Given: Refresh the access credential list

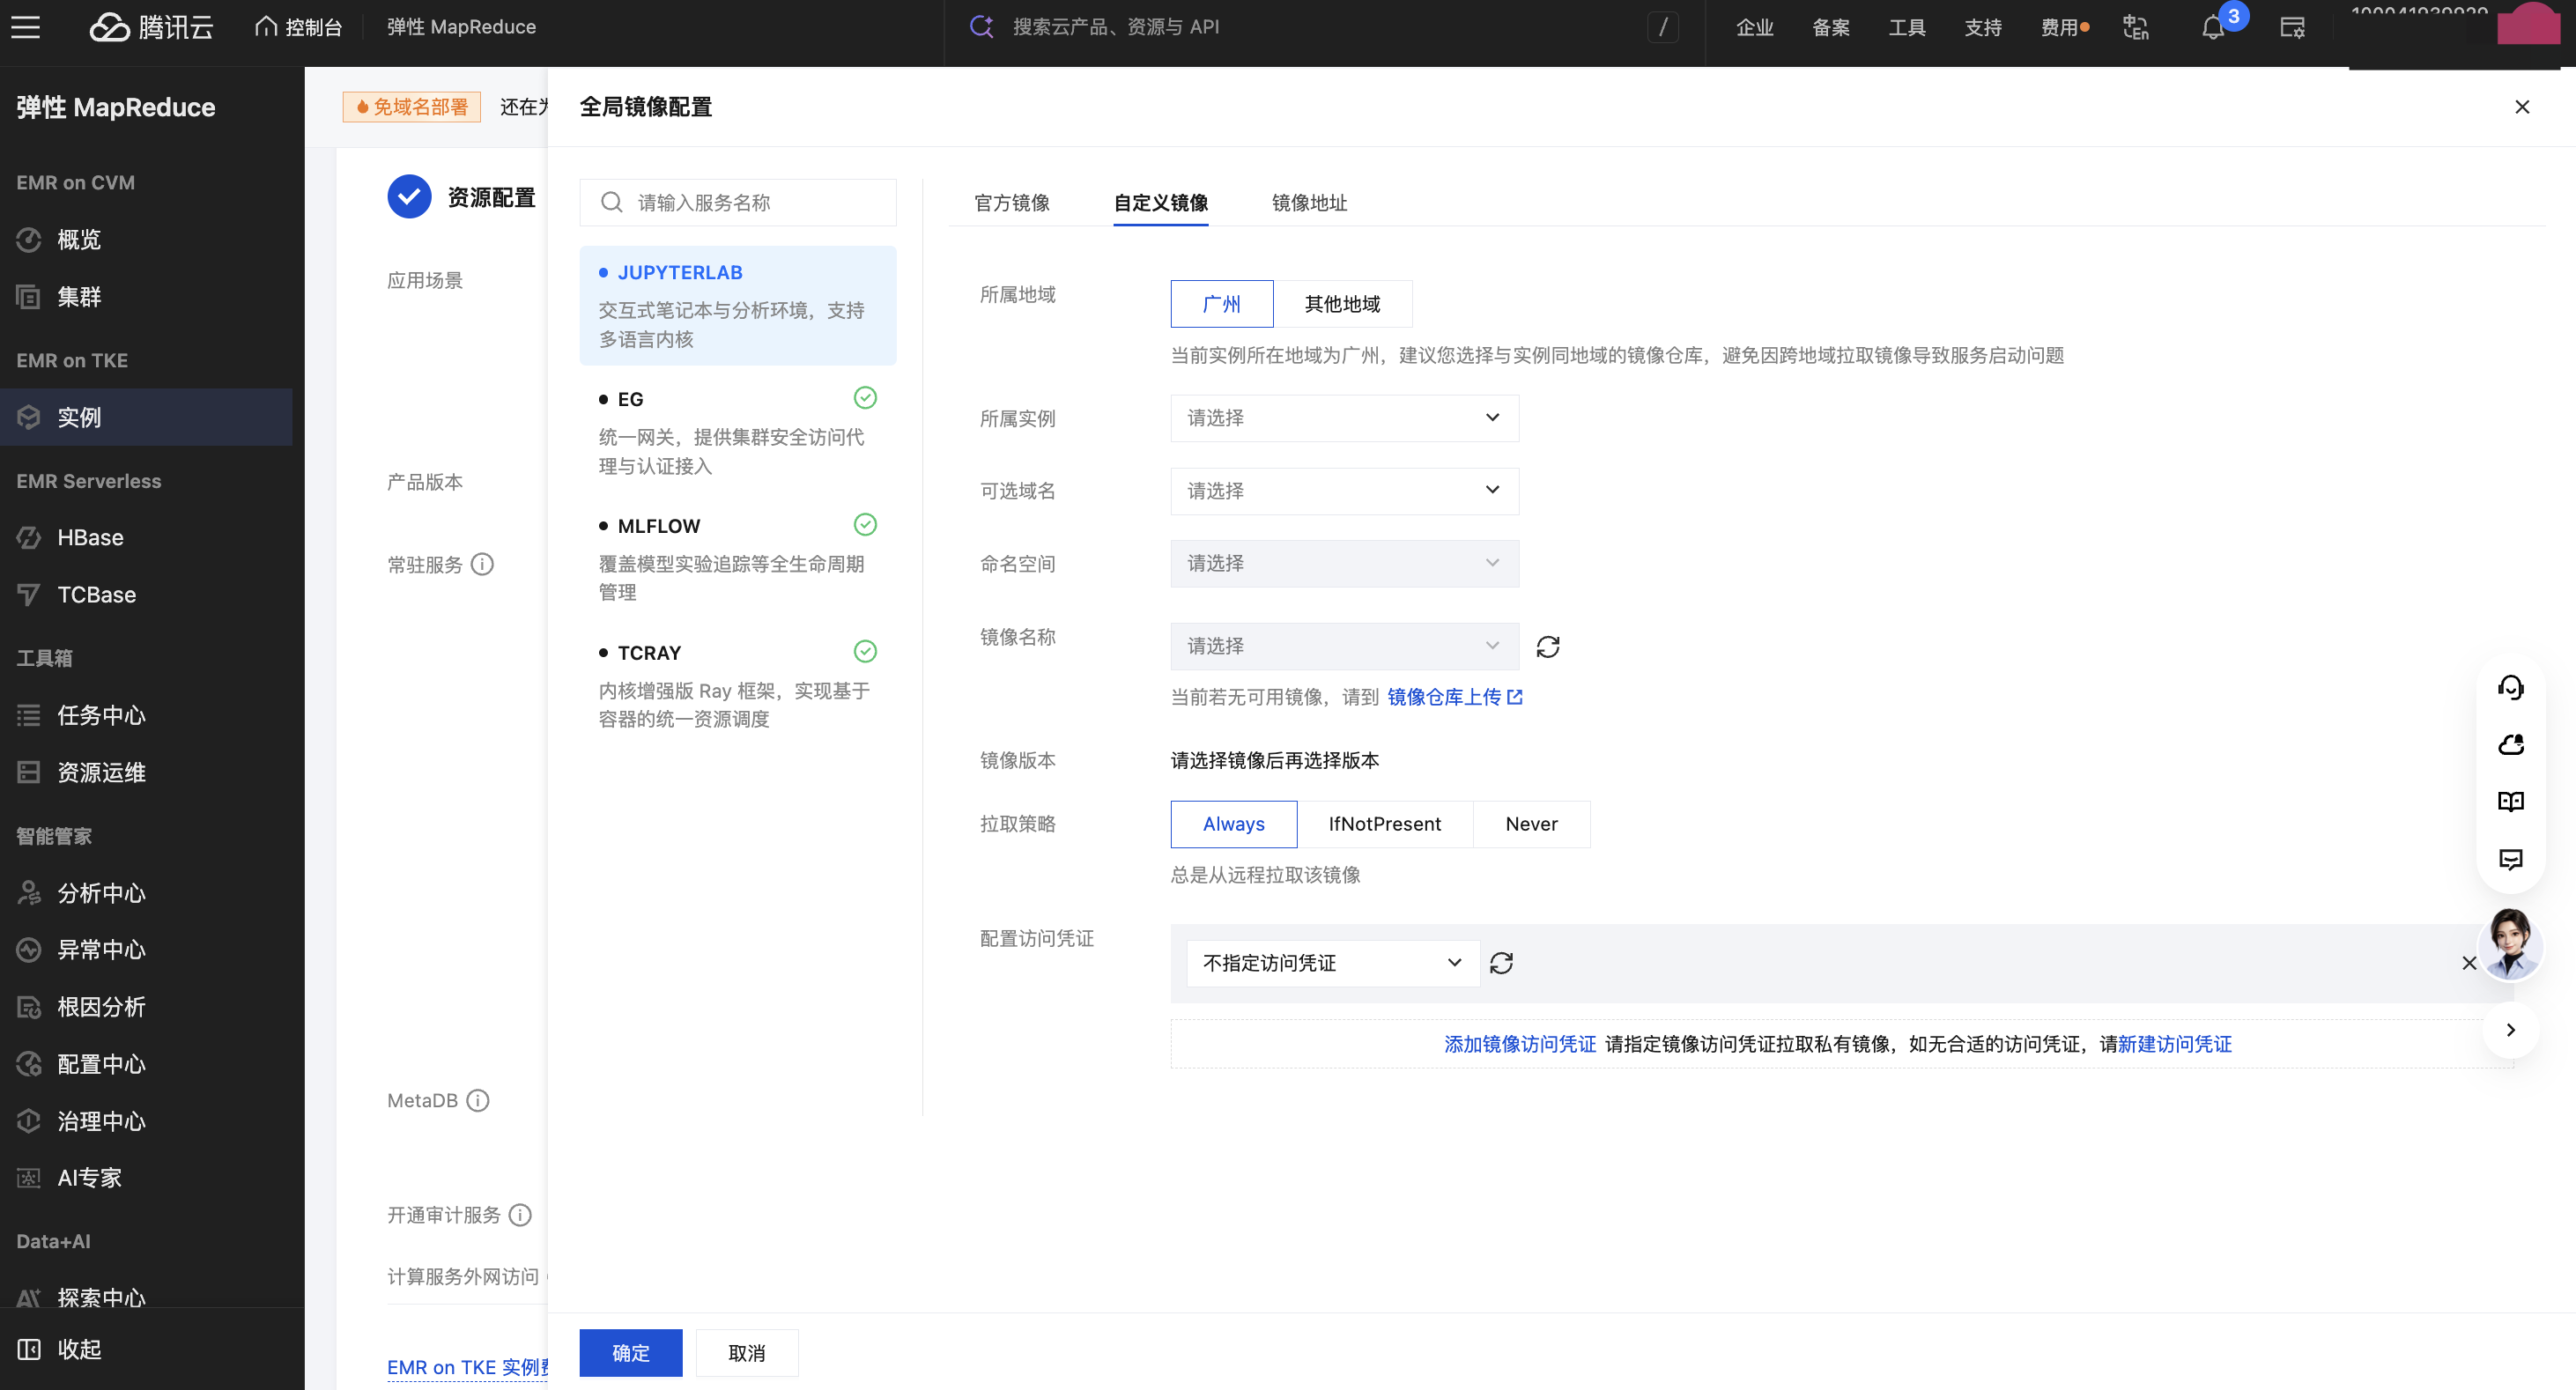Looking at the screenshot, I should tap(1501, 962).
